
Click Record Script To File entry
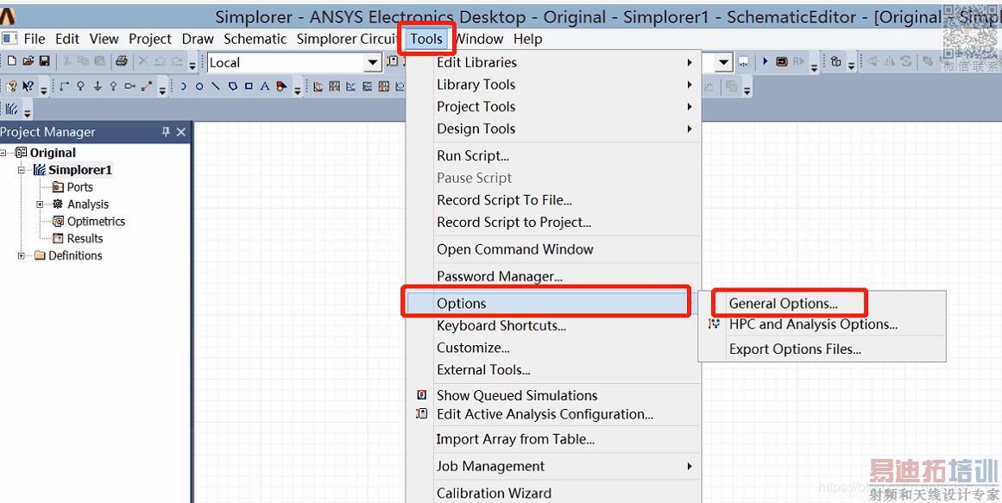(504, 200)
